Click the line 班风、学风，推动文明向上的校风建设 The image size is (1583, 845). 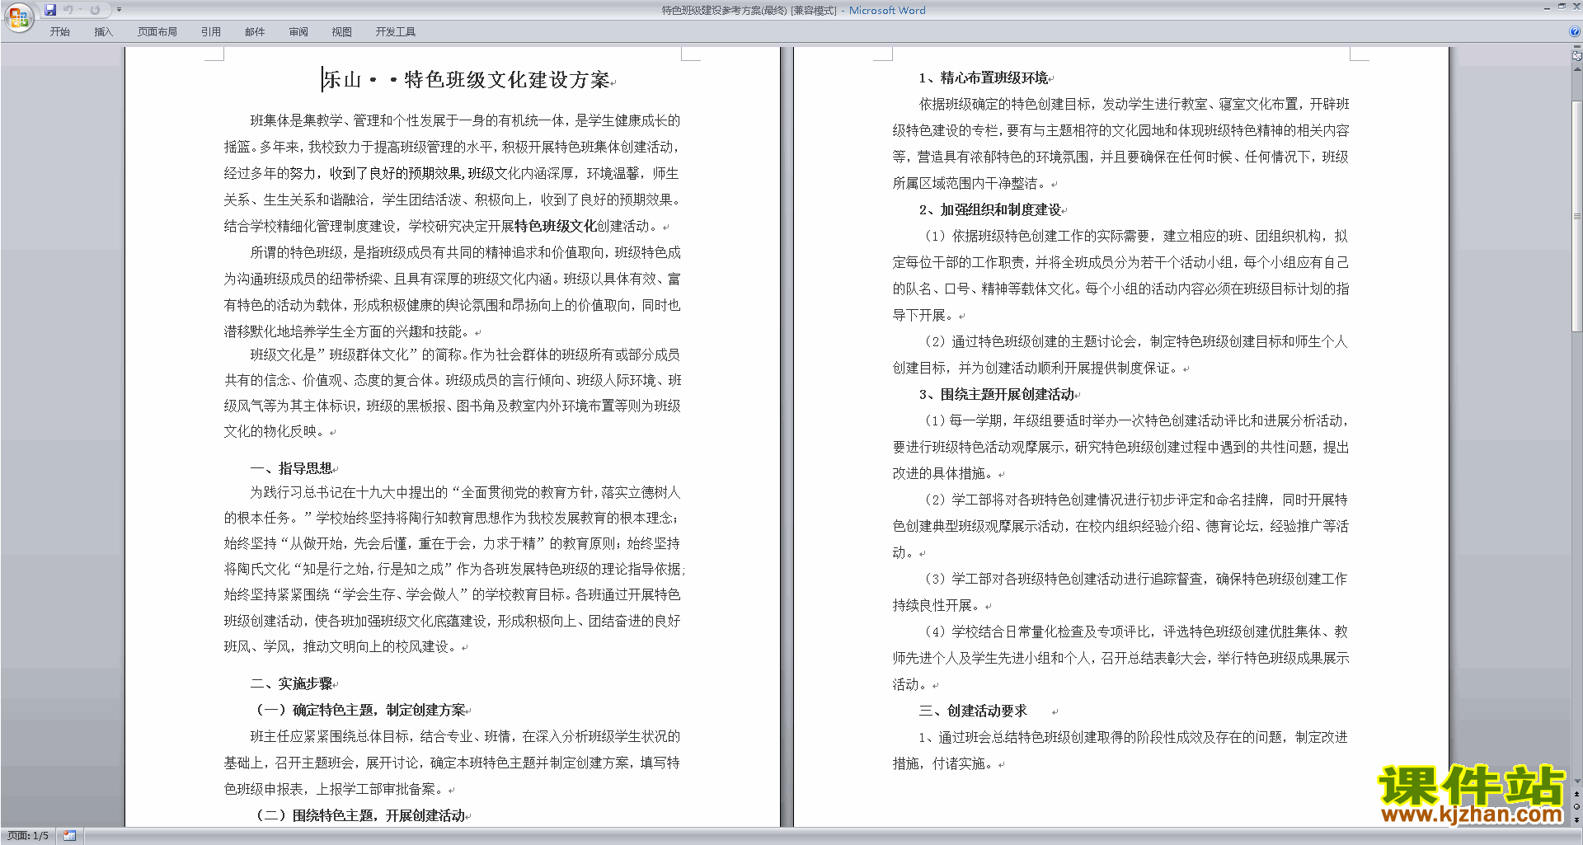pos(342,646)
